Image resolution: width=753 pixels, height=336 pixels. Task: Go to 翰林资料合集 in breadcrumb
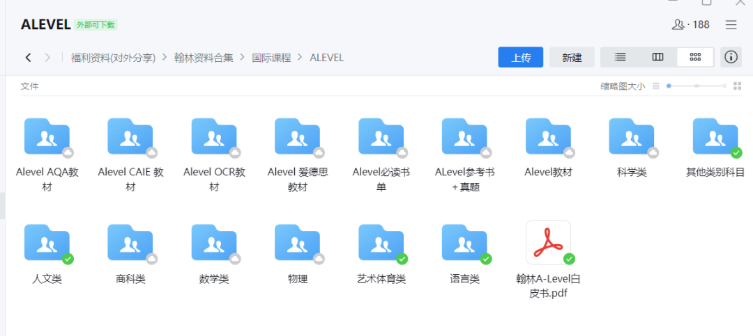click(x=204, y=58)
